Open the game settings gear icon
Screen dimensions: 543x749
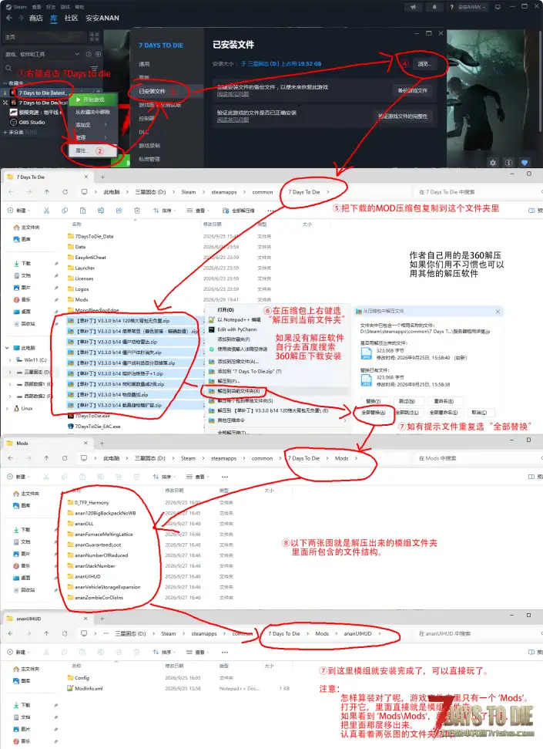[493, 163]
